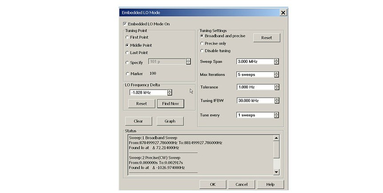
Task: Click the Tolerance spinner arrows
Action: (x=276, y=87)
